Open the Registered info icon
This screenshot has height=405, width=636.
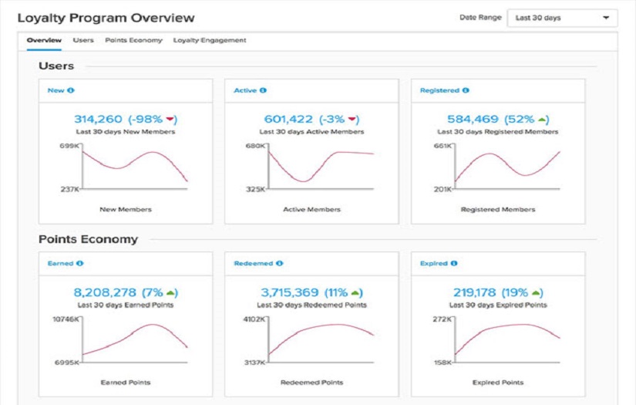(466, 90)
